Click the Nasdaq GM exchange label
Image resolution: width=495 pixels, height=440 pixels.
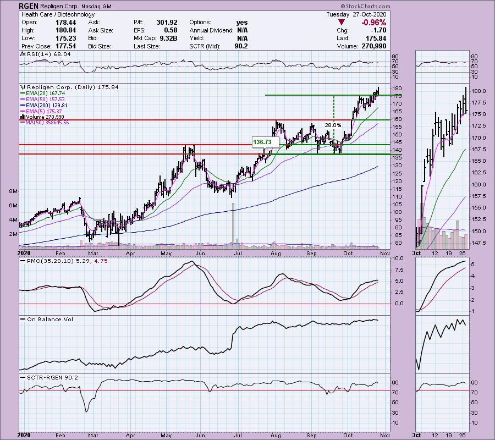[x=96, y=6]
